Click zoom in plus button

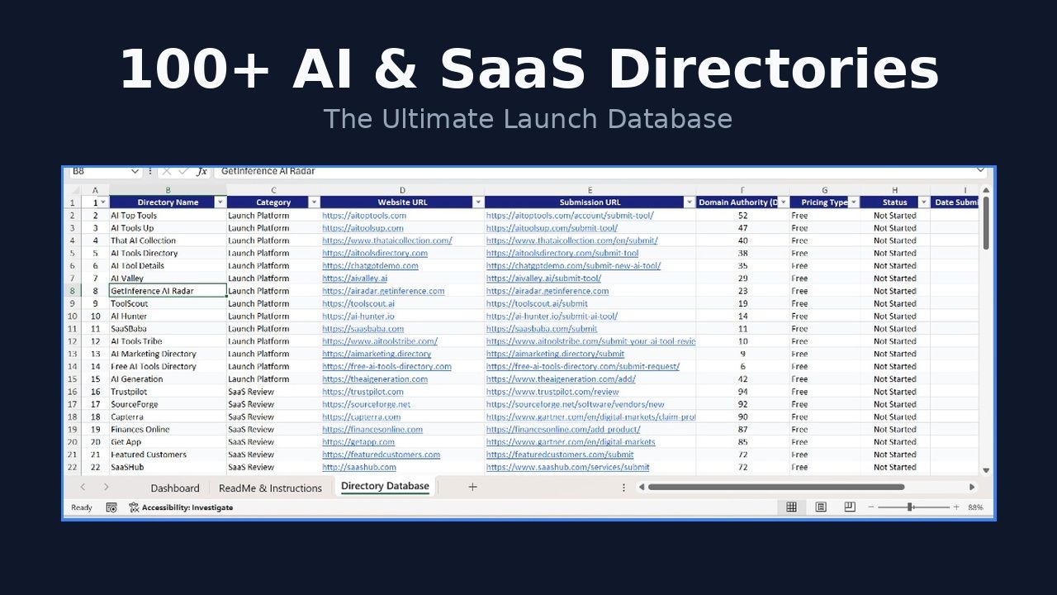click(956, 507)
